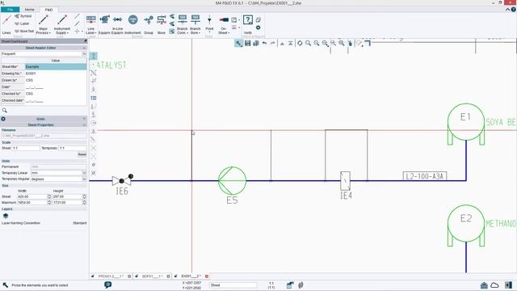Activate the select arrow tool in view toolbar
517x291 pixels.
(238, 43)
